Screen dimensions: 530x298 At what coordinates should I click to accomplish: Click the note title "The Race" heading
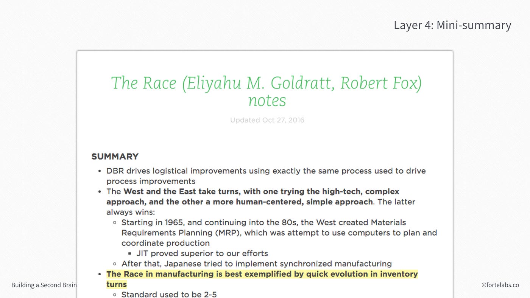point(266,91)
